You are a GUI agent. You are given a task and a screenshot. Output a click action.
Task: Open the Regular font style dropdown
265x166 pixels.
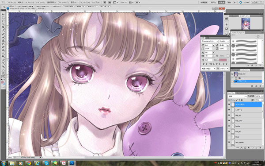[x=224, y=41]
